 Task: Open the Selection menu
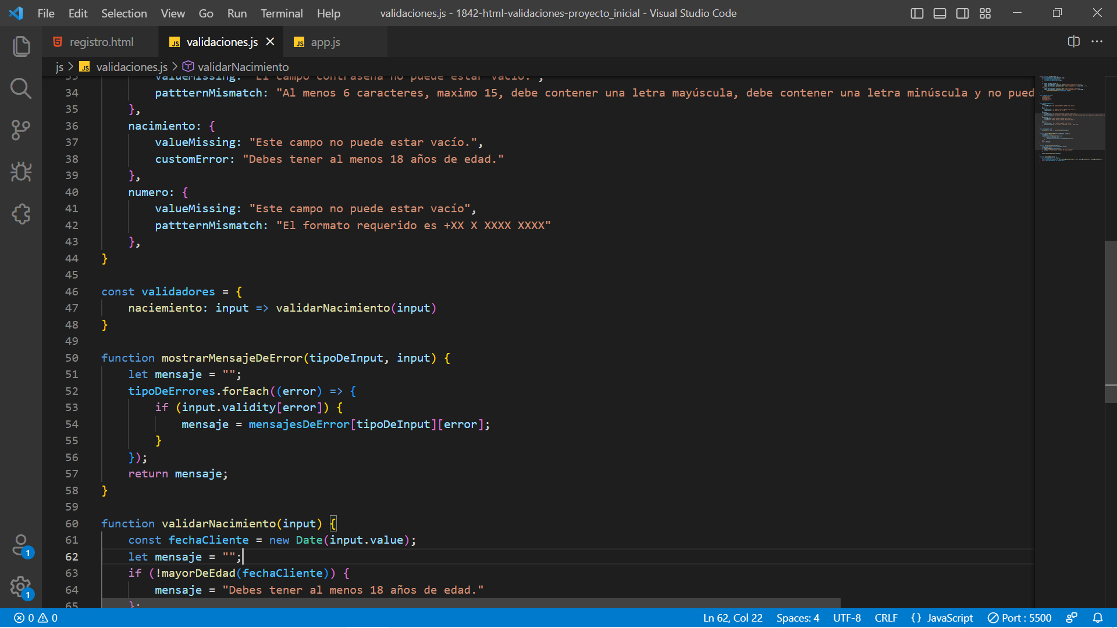click(x=124, y=13)
